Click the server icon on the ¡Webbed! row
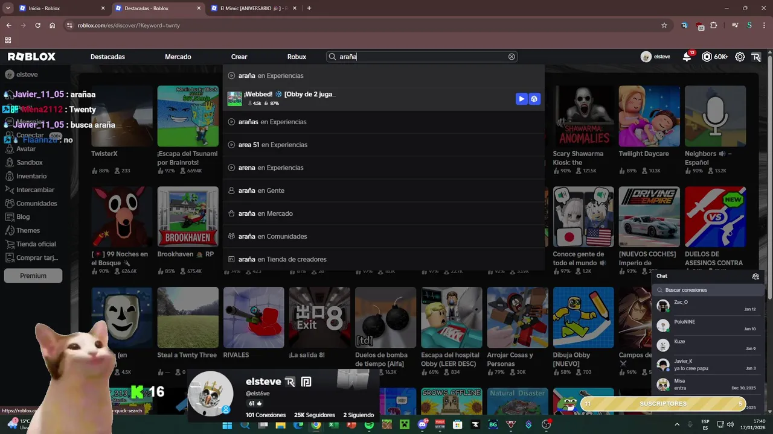Viewport: 773px width, 434px height. click(x=534, y=99)
